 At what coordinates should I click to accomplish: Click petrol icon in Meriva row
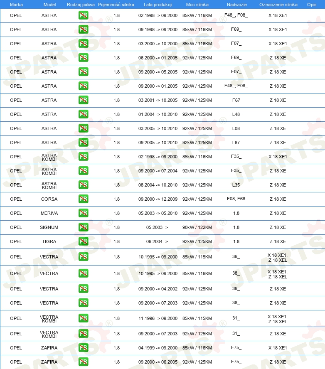point(83,213)
